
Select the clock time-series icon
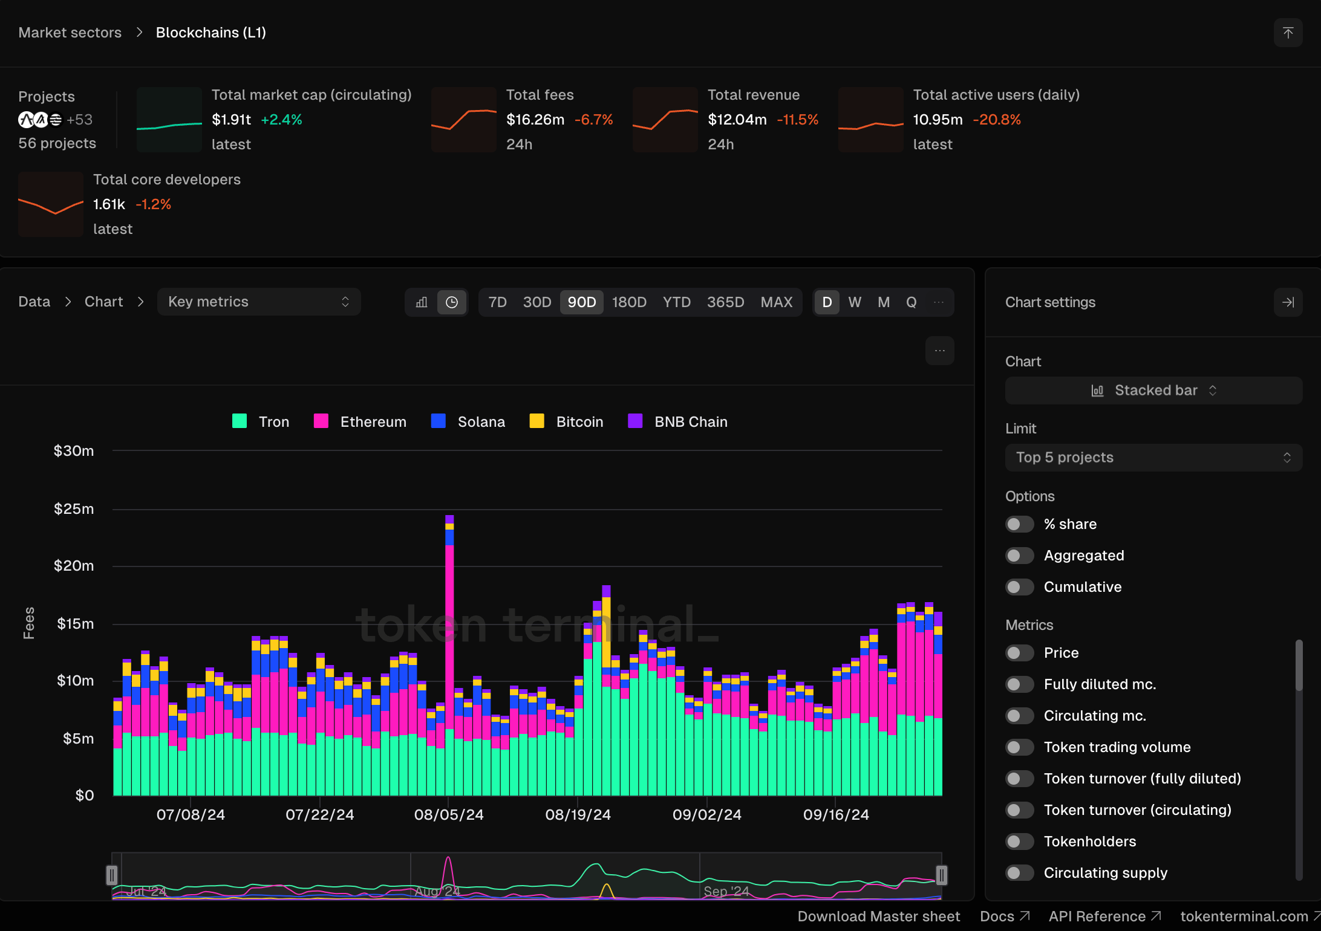(x=452, y=302)
